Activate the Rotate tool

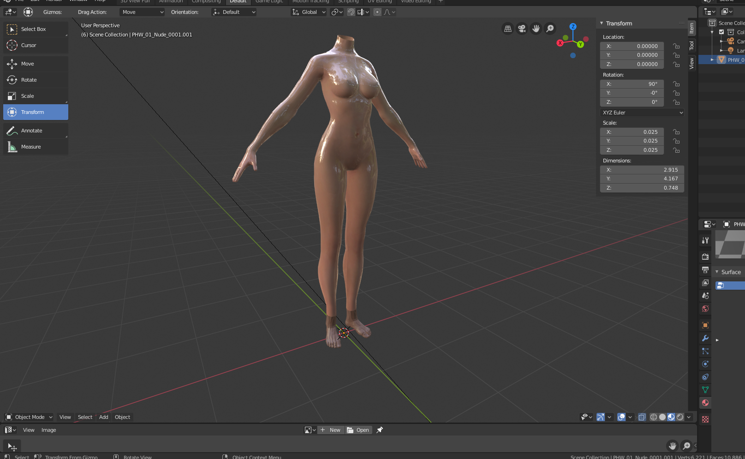tap(29, 80)
